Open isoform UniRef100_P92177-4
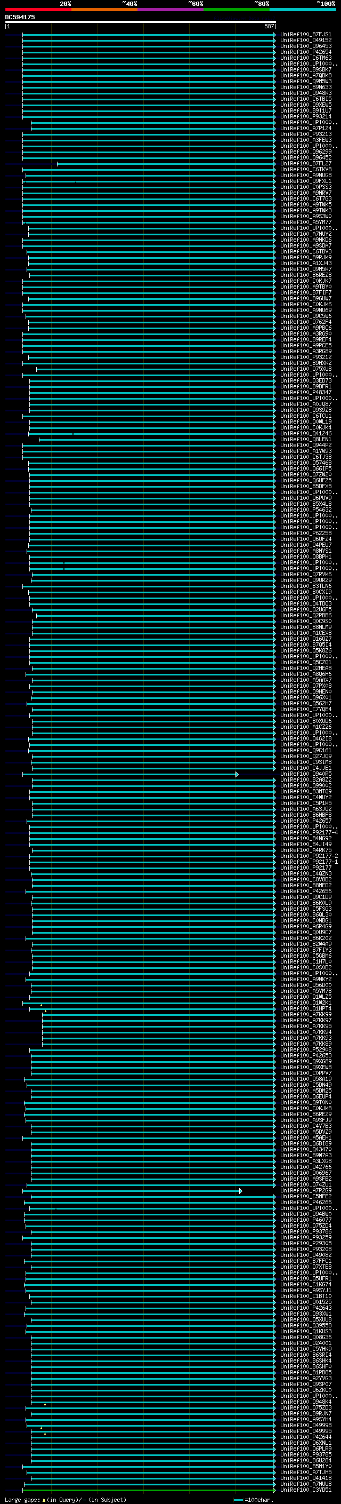The width and height of the screenshot is (341, 1504). pyautogui.click(x=308, y=832)
